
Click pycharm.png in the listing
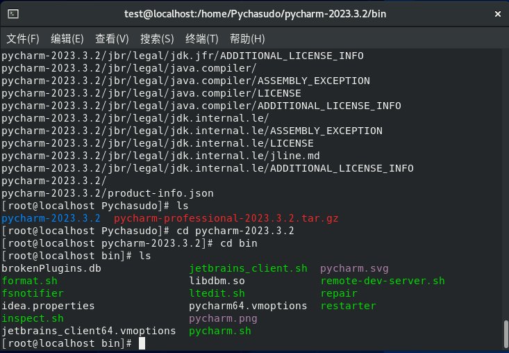(223, 318)
